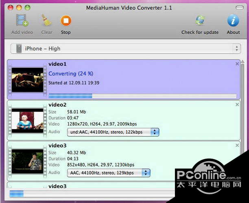Click '852x480, H264, 29.97, 1230kbps' text

pos(100,165)
